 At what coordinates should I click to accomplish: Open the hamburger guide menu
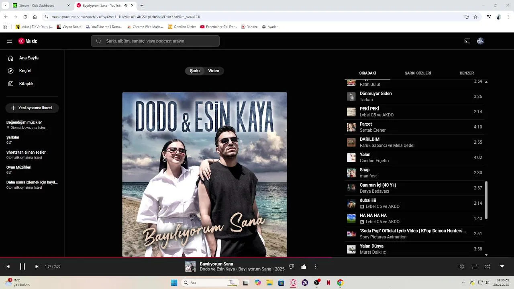pos(10,41)
